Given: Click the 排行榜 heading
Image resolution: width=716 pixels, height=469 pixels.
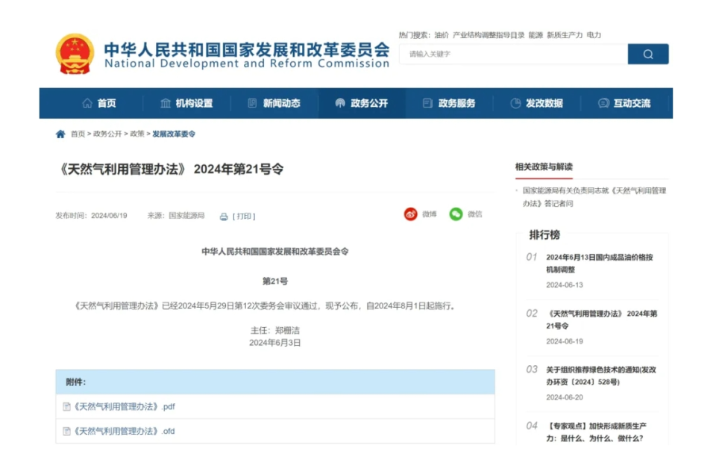Looking at the screenshot, I should tap(544, 235).
